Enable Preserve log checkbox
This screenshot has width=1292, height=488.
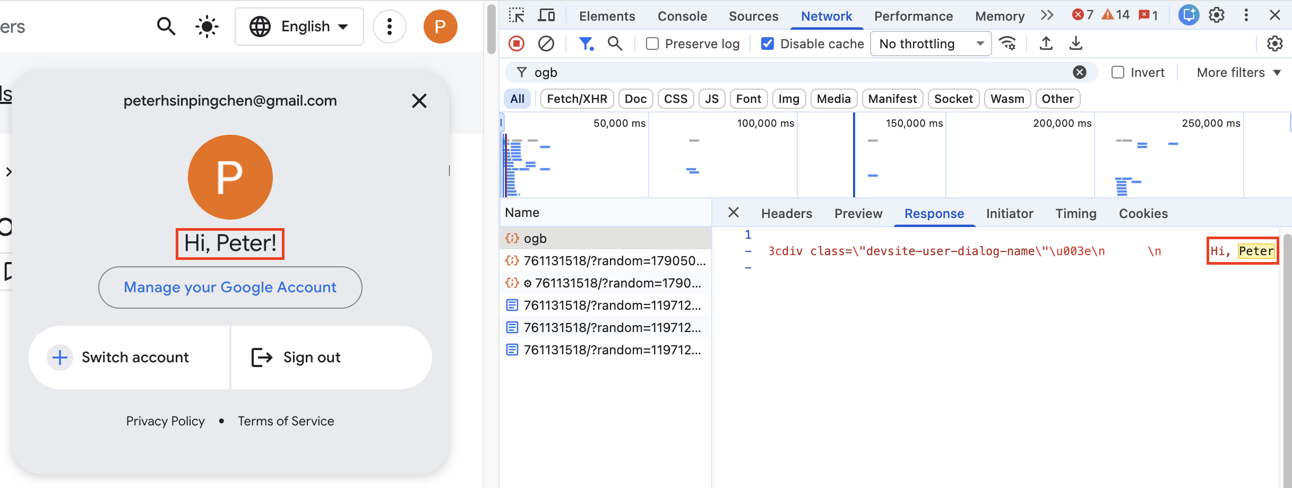coord(652,43)
